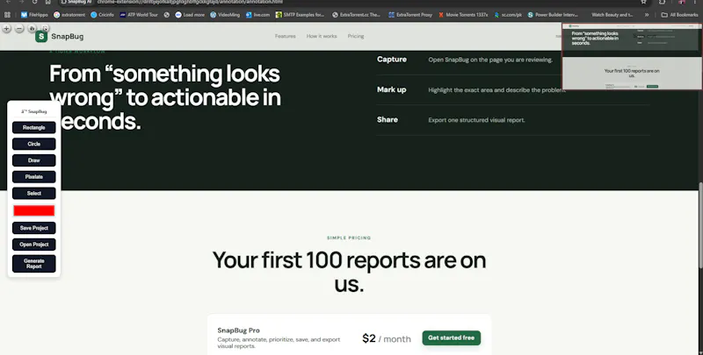Click the "something looks wrong" headline
Image resolution: width=703 pixels, height=355 pixels.
(165, 97)
